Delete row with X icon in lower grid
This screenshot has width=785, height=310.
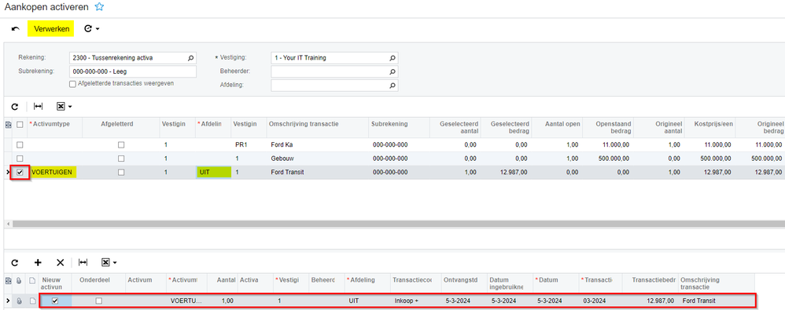click(x=60, y=263)
